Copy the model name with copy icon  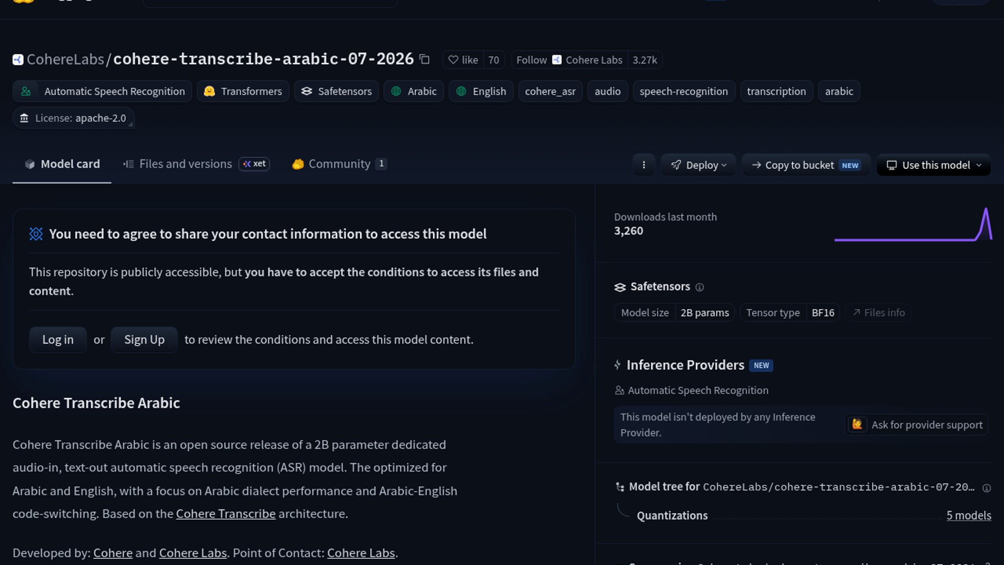point(425,60)
